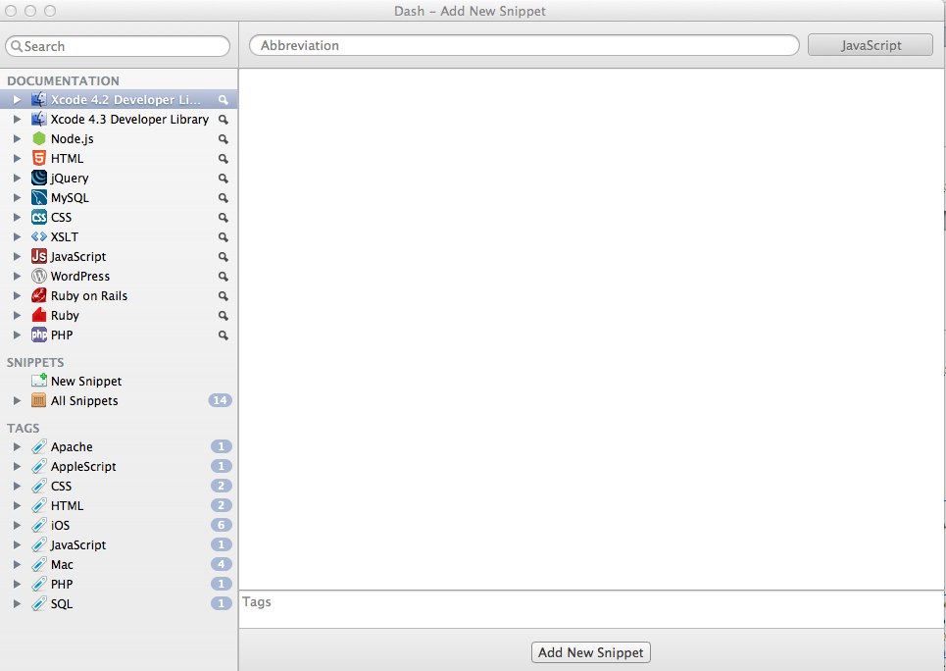Click the Ruby on Rails icon

[x=39, y=296]
